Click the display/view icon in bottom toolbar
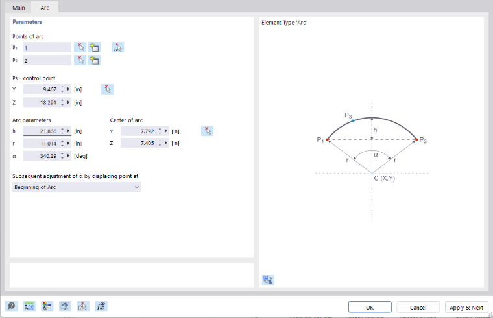493x318 pixels. coord(65,306)
